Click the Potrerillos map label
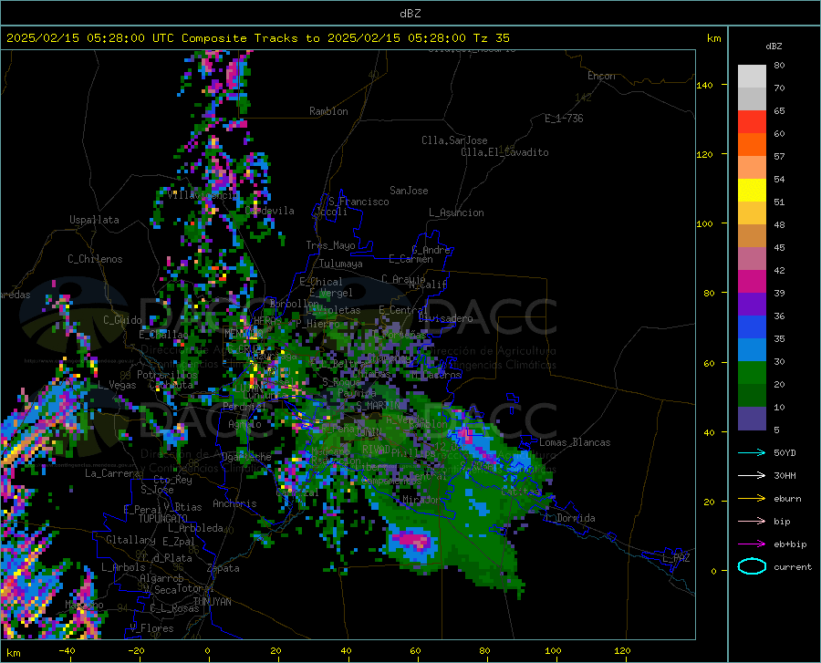Screen dimensions: 821x663 pos(167,375)
